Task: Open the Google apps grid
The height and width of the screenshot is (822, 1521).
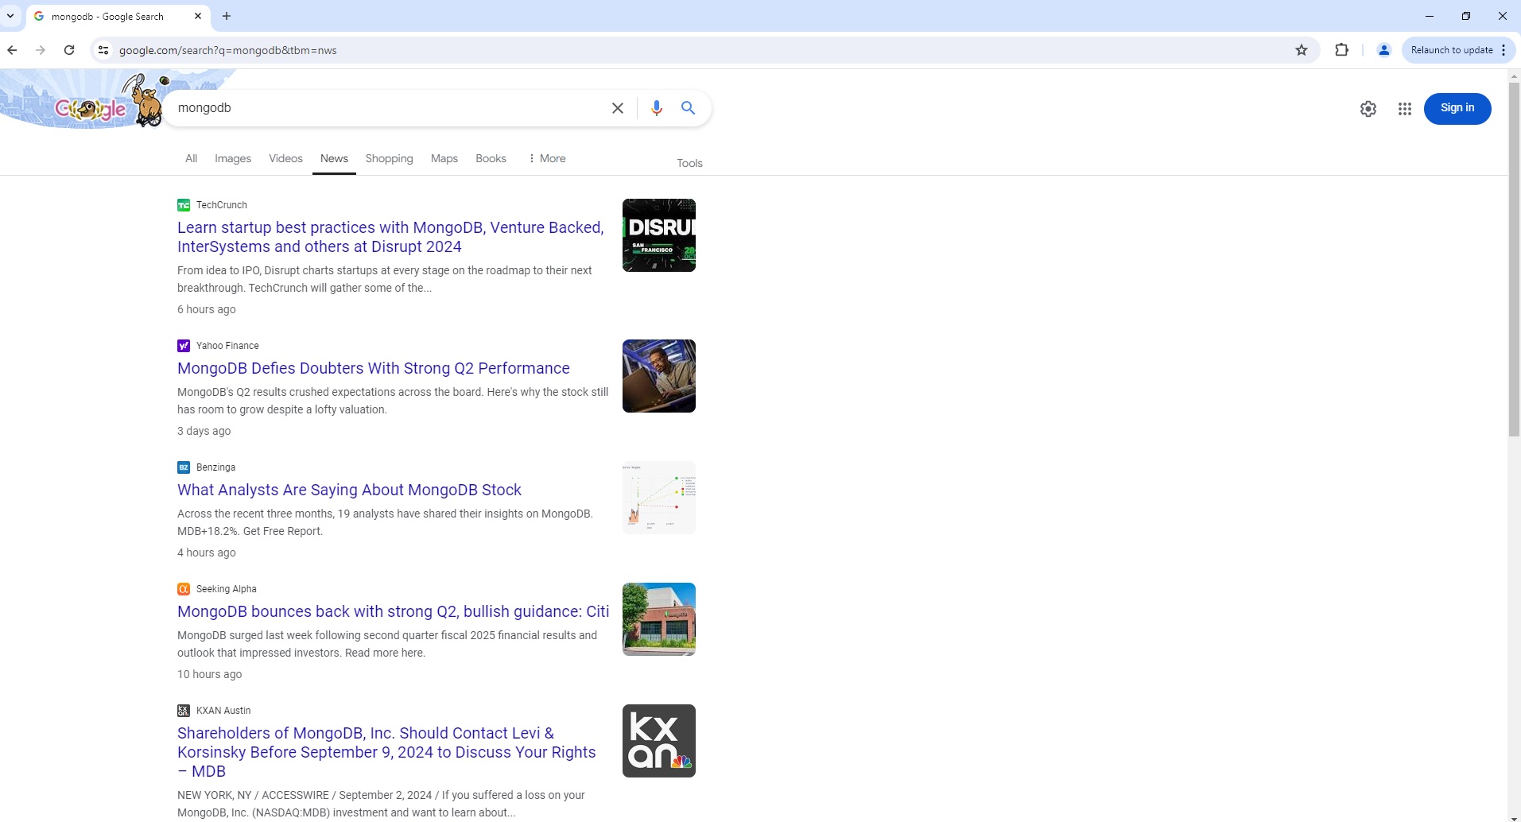Action: [x=1404, y=108]
